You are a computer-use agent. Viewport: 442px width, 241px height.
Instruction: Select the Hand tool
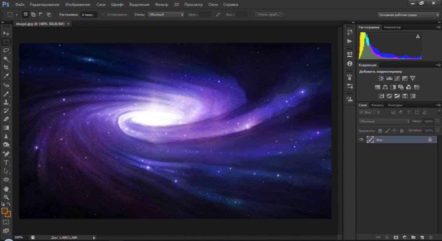(x=6, y=189)
